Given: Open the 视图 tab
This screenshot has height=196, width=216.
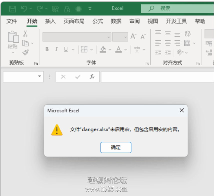Looking at the screenshot, I should [153, 21].
